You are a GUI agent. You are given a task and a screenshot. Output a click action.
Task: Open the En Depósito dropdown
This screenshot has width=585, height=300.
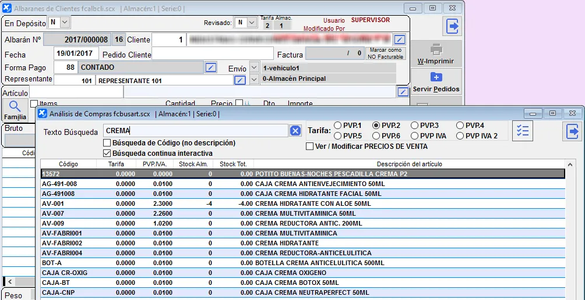point(64,22)
